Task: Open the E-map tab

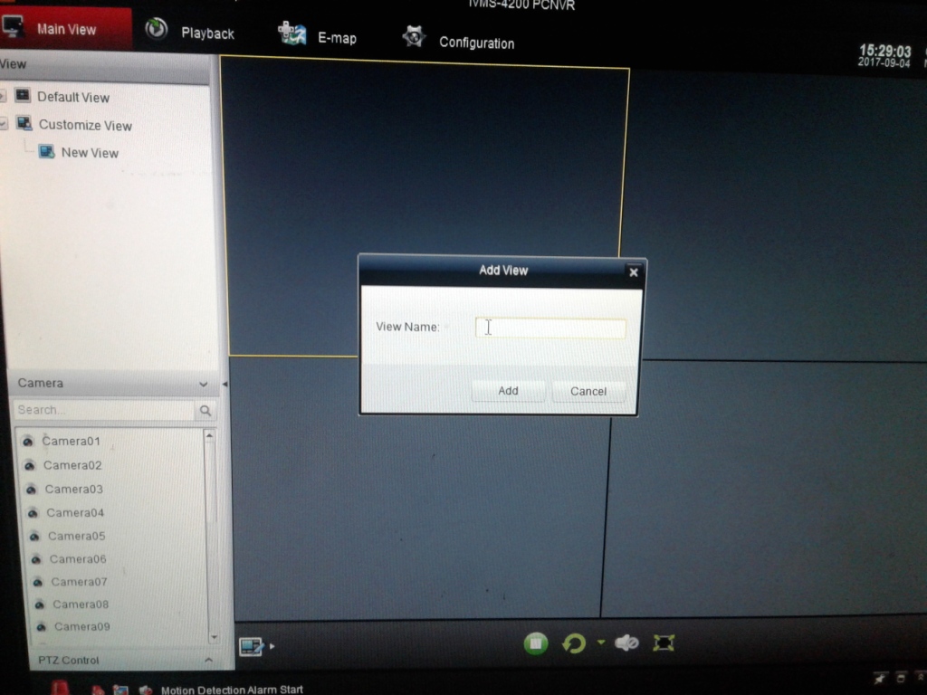Action: pos(318,37)
